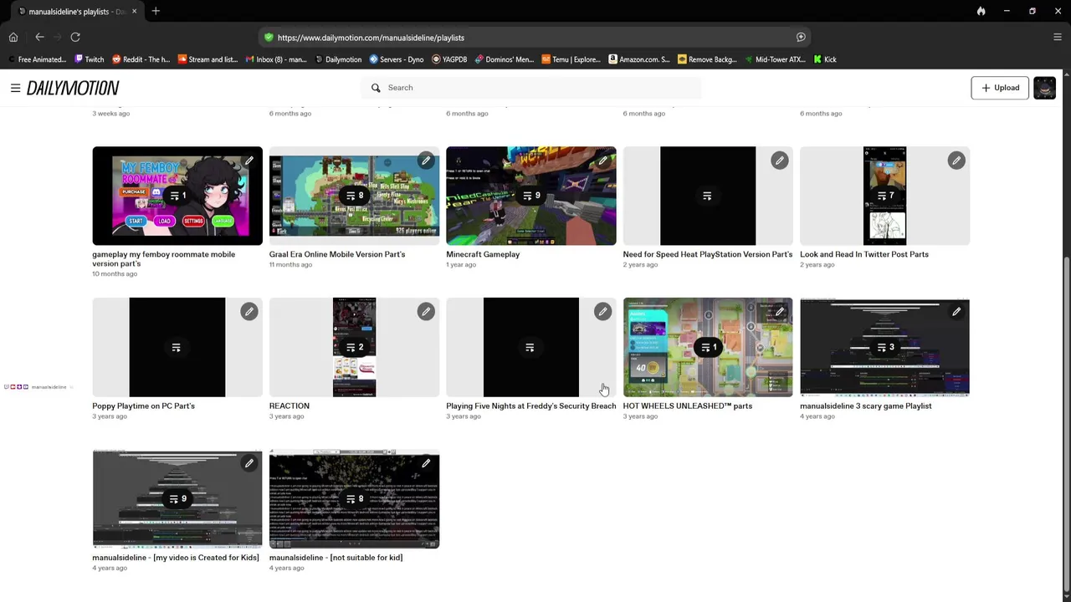Open the Stream and list bookmark
This screenshot has width=1071, height=602.
point(208,59)
